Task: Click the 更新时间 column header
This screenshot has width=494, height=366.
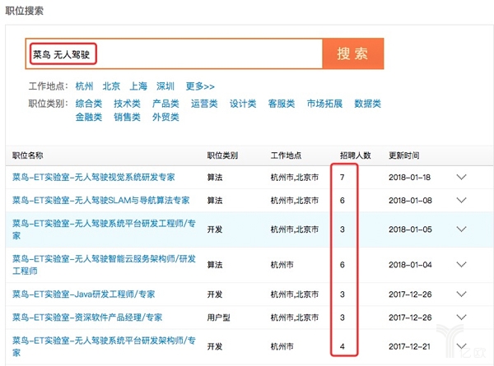Action: (404, 155)
